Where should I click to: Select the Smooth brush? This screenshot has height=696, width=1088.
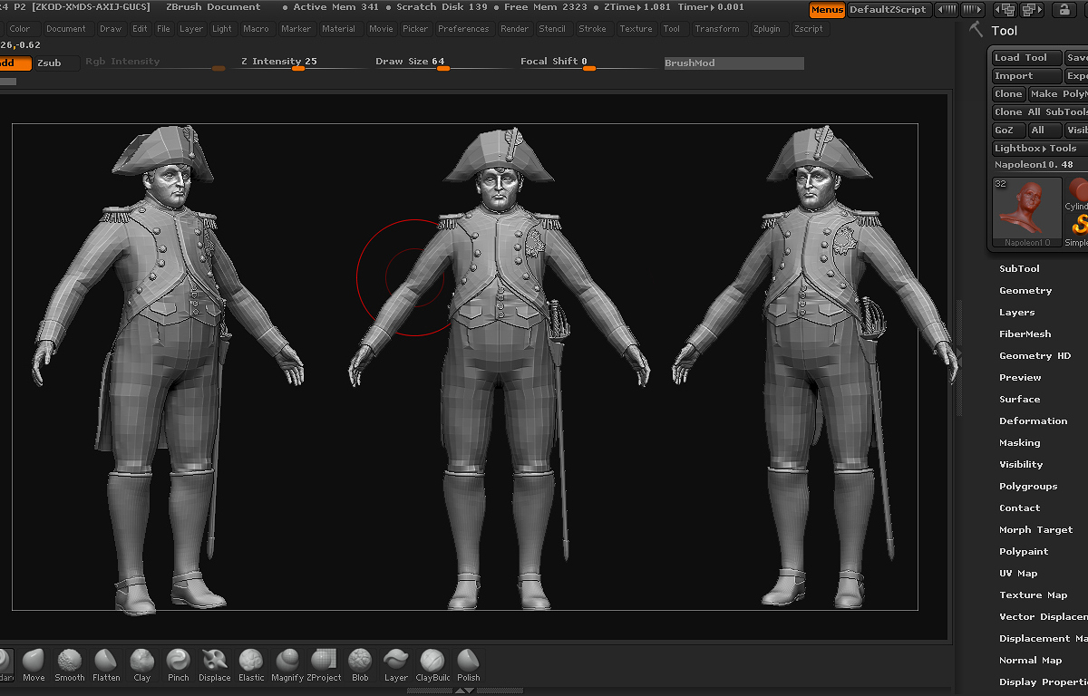click(x=70, y=666)
